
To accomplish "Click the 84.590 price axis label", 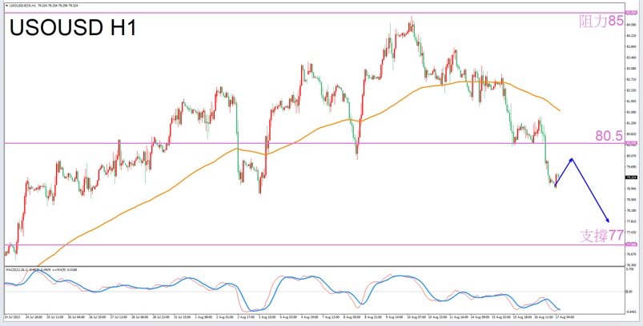I will tap(632, 25).
